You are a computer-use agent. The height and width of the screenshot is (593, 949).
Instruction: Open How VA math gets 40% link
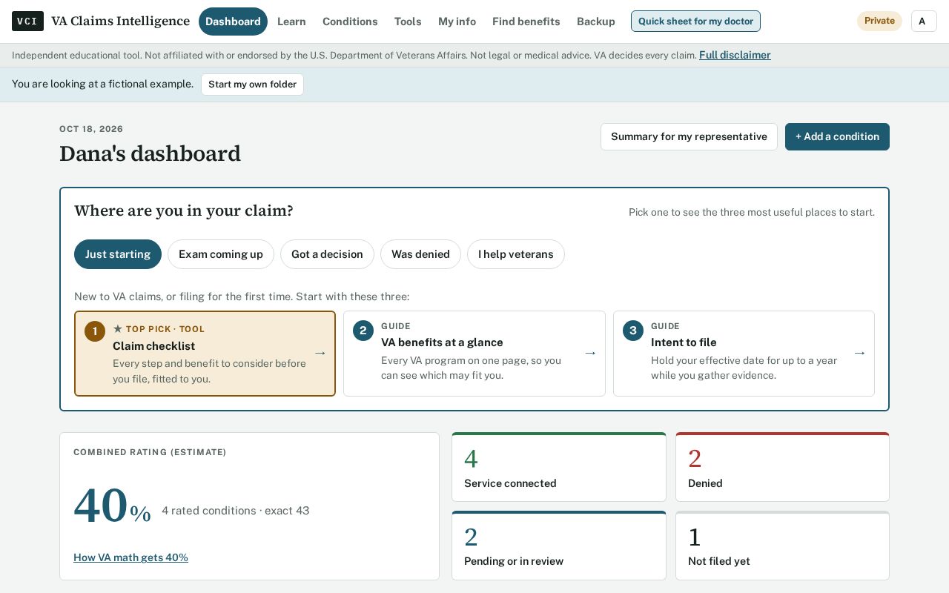130,557
